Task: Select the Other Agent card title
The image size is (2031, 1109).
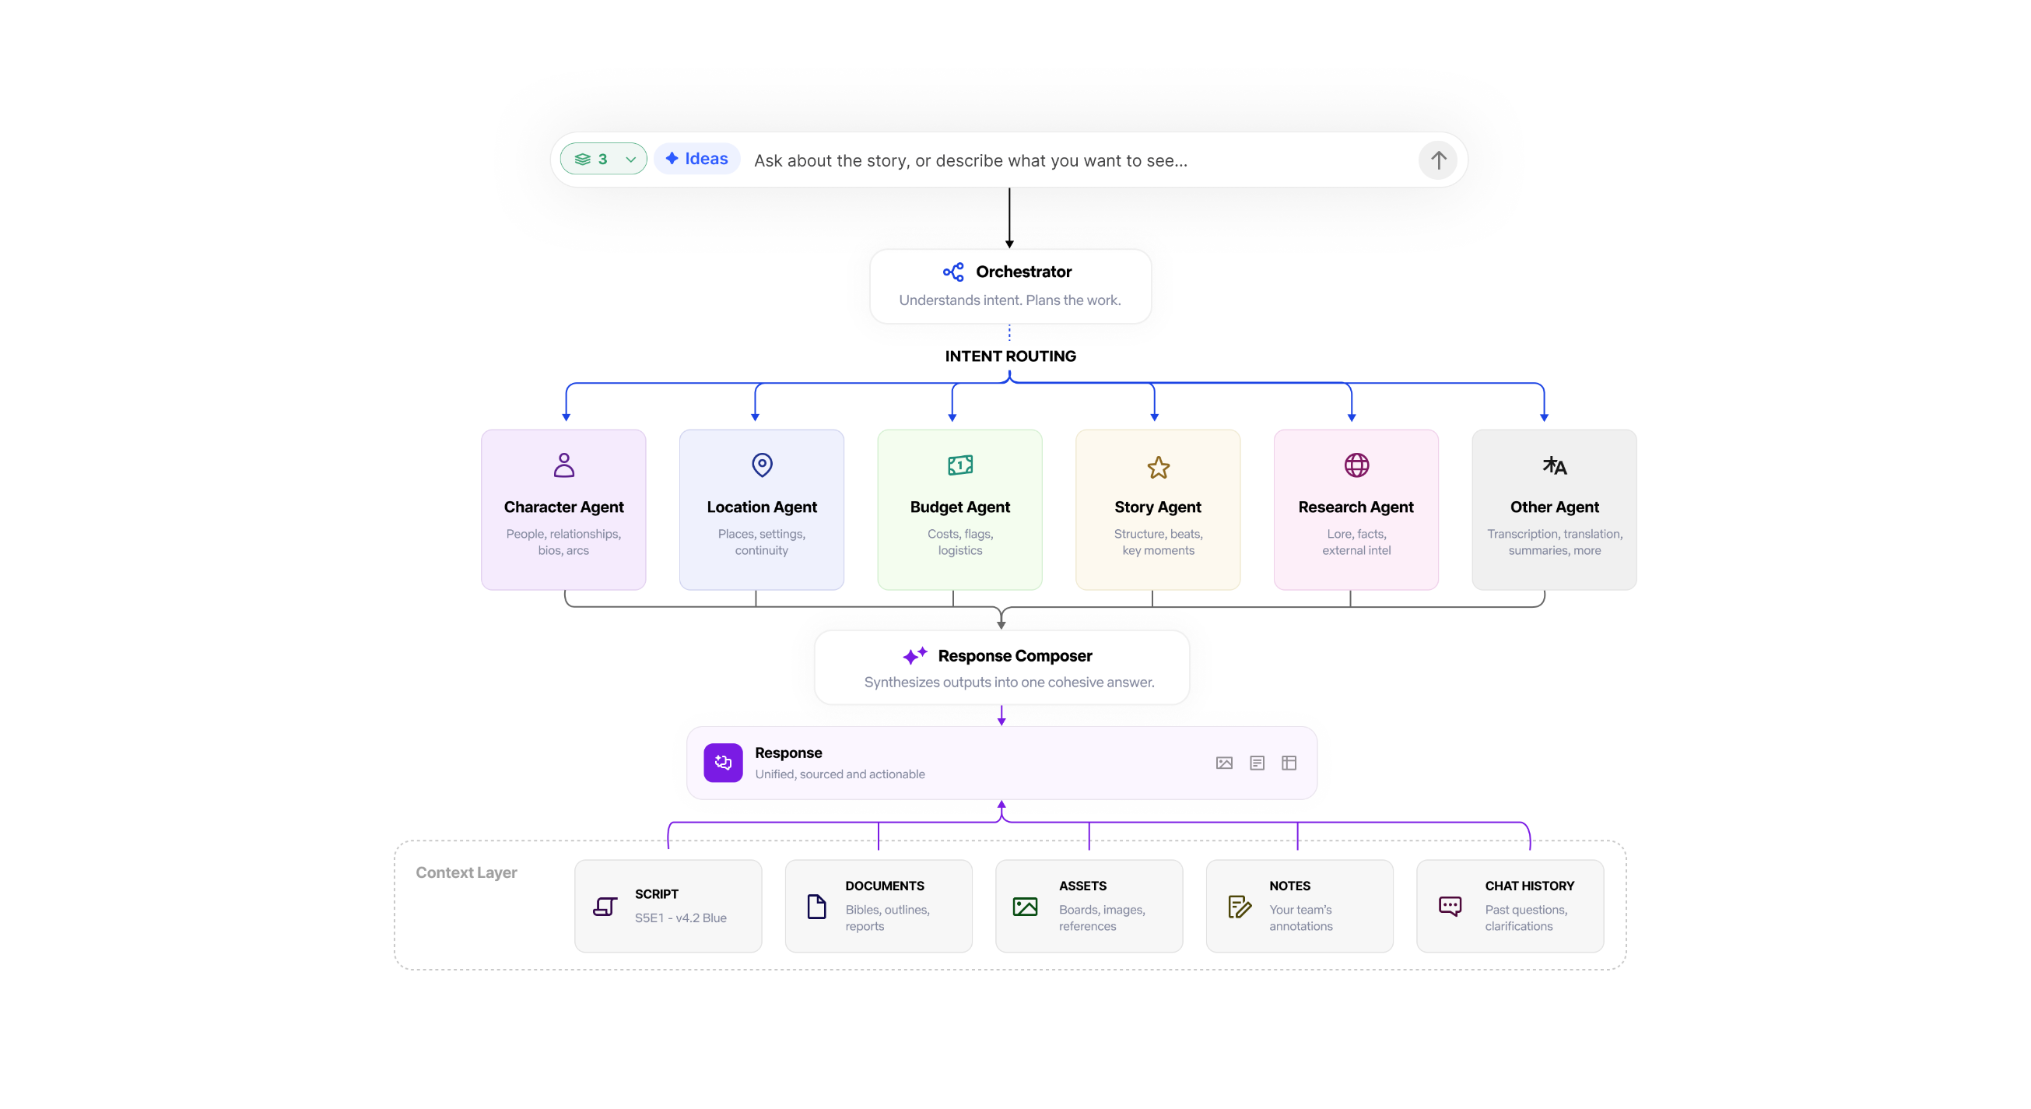Action: click(1554, 507)
